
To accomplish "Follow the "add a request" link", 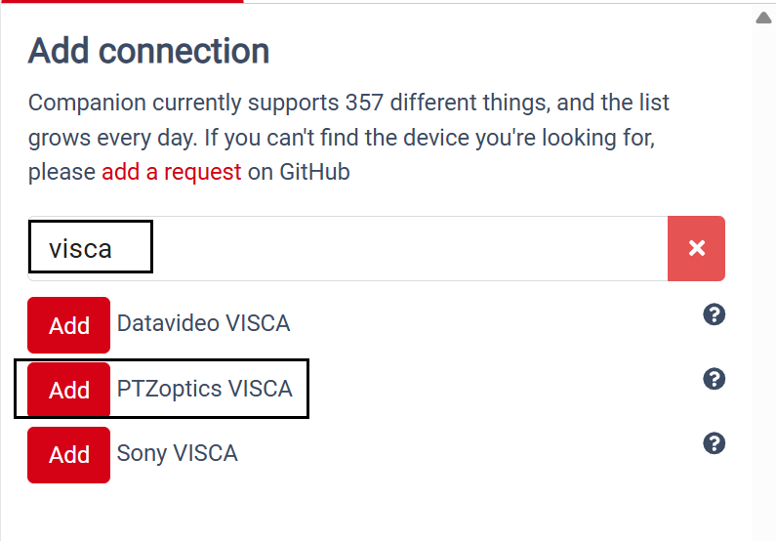I will point(171,173).
